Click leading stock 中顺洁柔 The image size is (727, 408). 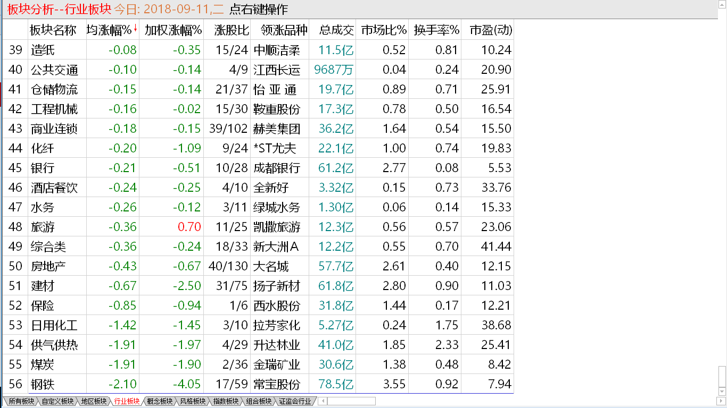(277, 50)
